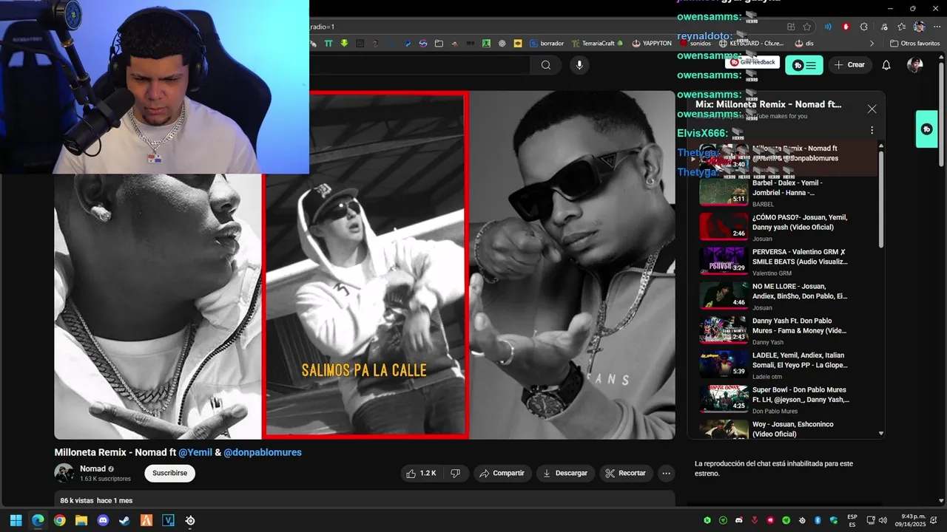The height and width of the screenshot is (532, 947).
Task: Select Super Bowl - Don Pablo Mures title
Action: pyautogui.click(x=801, y=395)
